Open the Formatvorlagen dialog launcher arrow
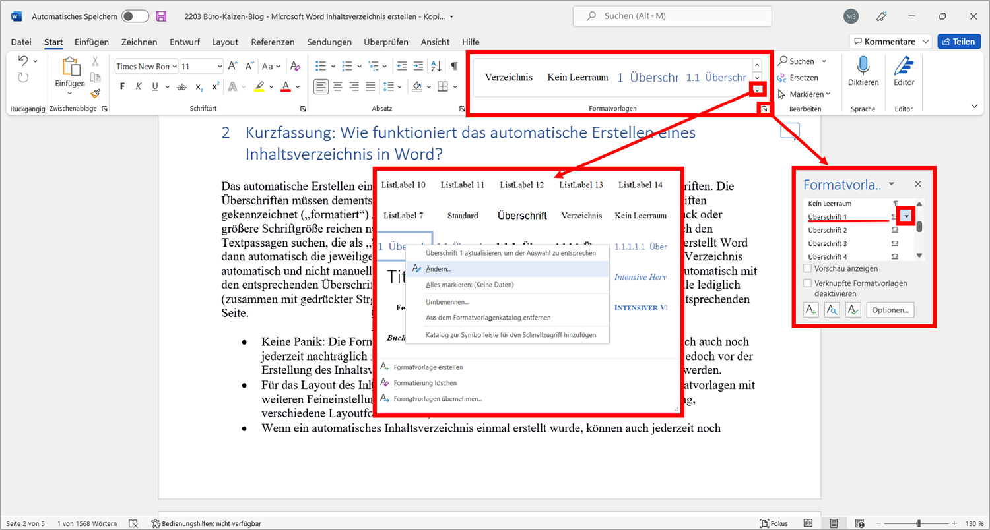This screenshot has width=990, height=530. [764, 109]
